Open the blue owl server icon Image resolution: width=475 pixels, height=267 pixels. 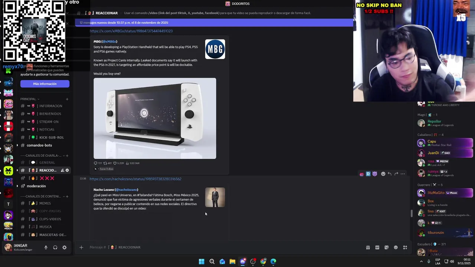(8, 182)
